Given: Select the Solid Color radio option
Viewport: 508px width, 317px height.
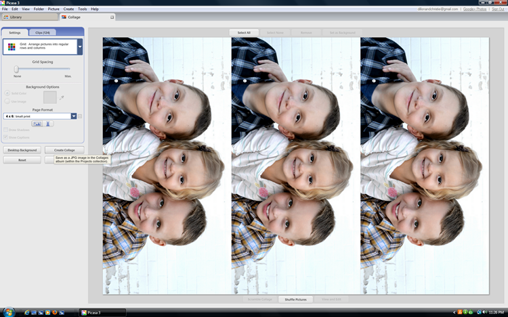Looking at the screenshot, I should 7,93.
